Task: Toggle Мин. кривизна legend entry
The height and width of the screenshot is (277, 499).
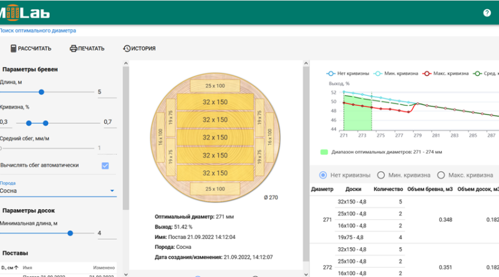Action: (x=395, y=73)
